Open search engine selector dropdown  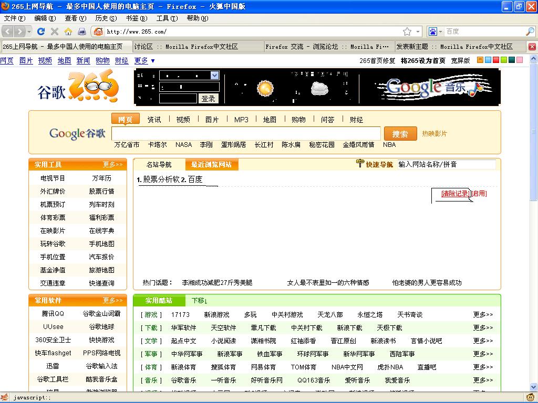(x=441, y=31)
